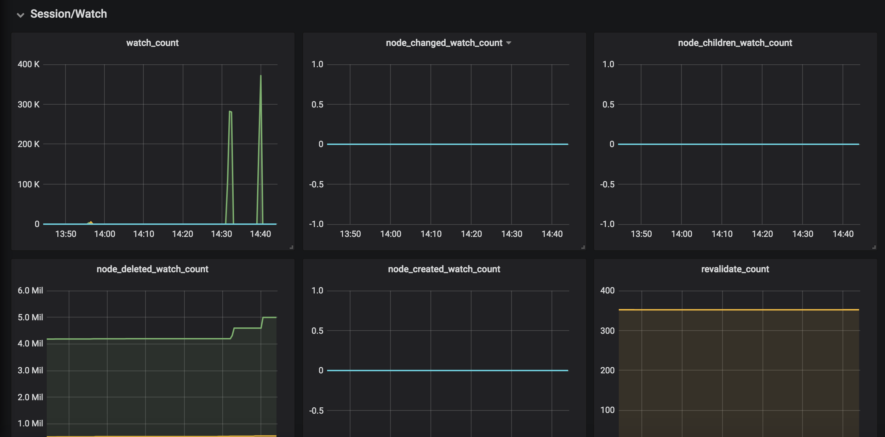The height and width of the screenshot is (437, 885).
Task: Click the caret beside node_changed_watch_count title
Action: (x=509, y=43)
